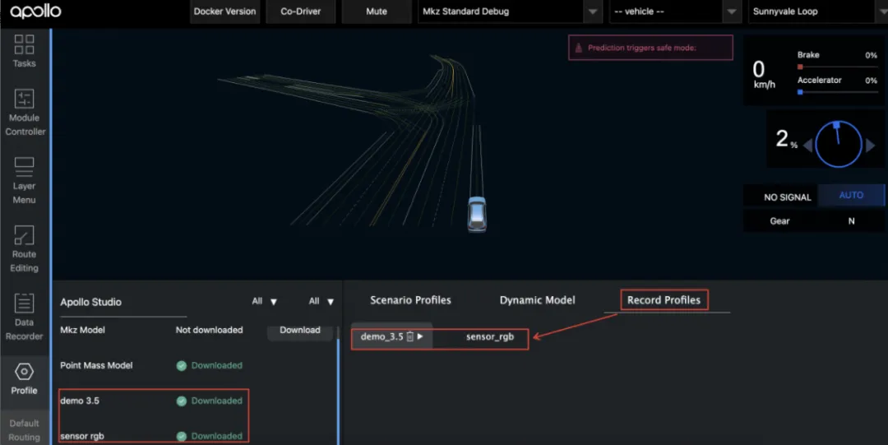Select the sensor_rgb record profile

pos(490,336)
